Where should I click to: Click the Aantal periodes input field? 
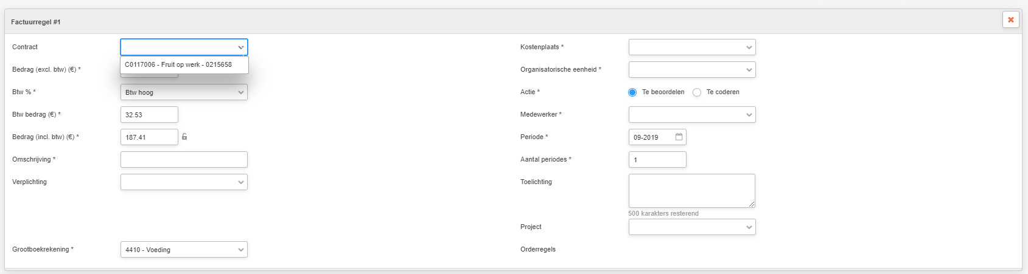(x=657, y=160)
